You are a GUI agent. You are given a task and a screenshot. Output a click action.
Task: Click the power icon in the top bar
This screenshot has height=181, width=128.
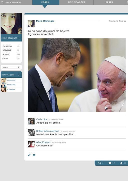click(x=2, y=2)
